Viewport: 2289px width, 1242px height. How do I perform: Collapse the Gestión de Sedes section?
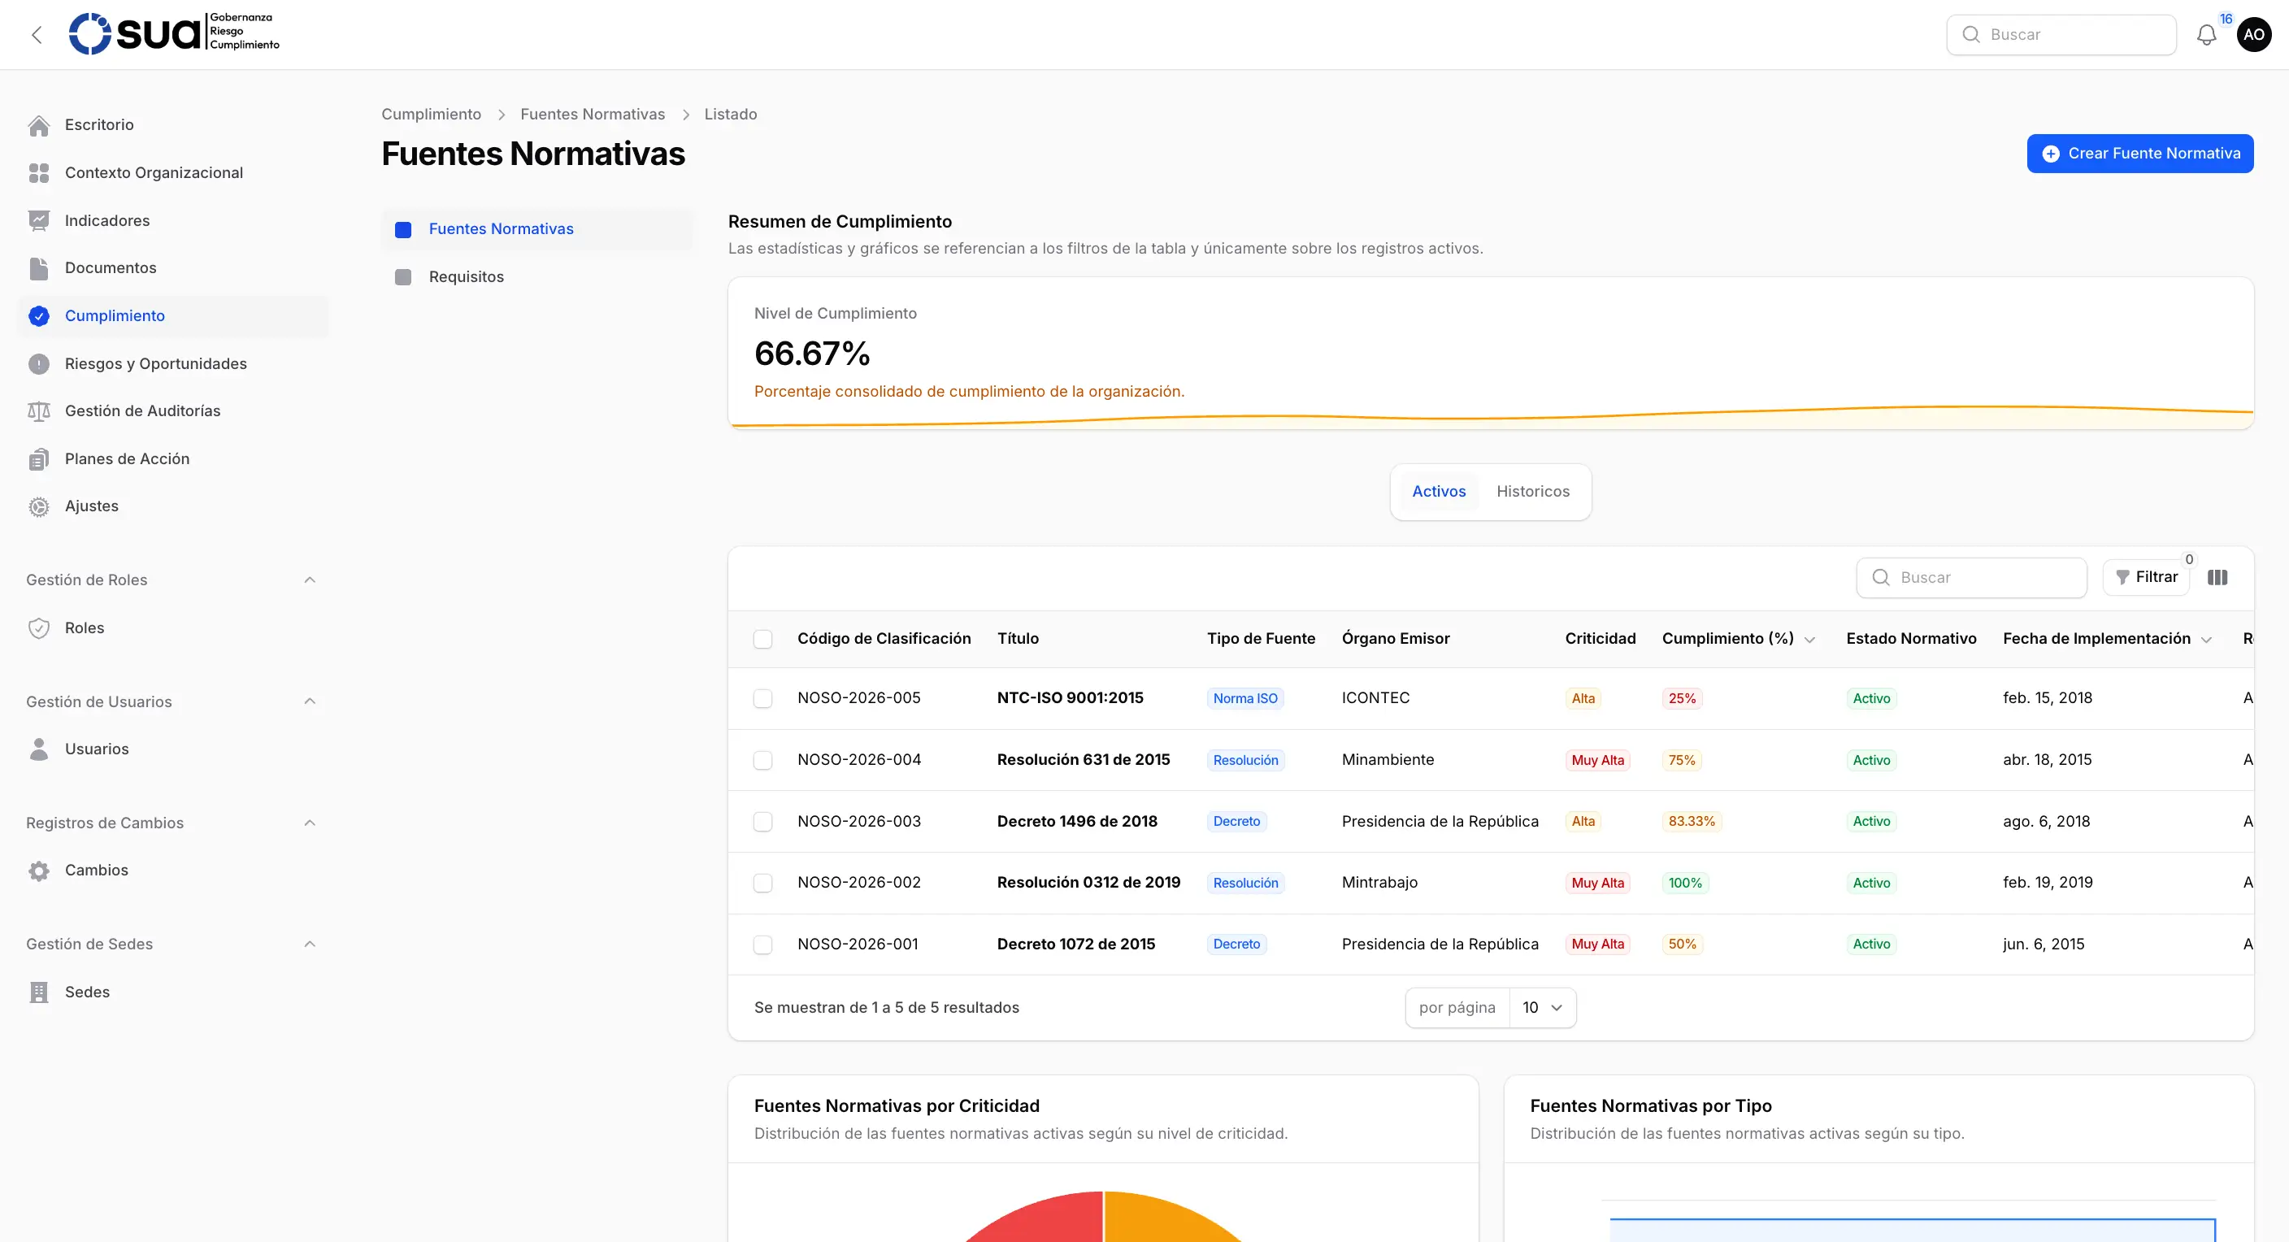tap(309, 945)
